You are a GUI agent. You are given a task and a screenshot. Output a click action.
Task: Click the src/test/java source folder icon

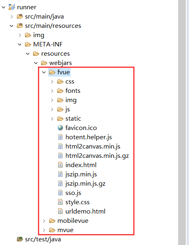(20, 239)
